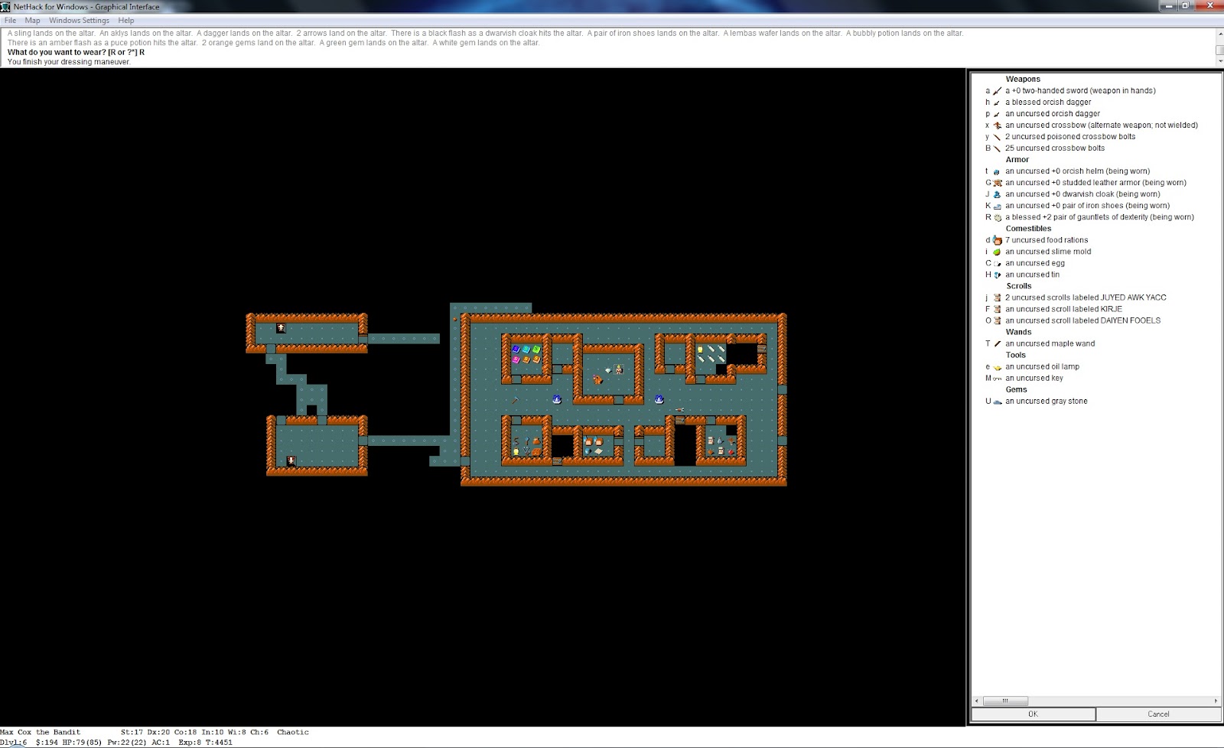The height and width of the screenshot is (748, 1224).
Task: Click the gray stone icon under Gems
Action: point(998,401)
